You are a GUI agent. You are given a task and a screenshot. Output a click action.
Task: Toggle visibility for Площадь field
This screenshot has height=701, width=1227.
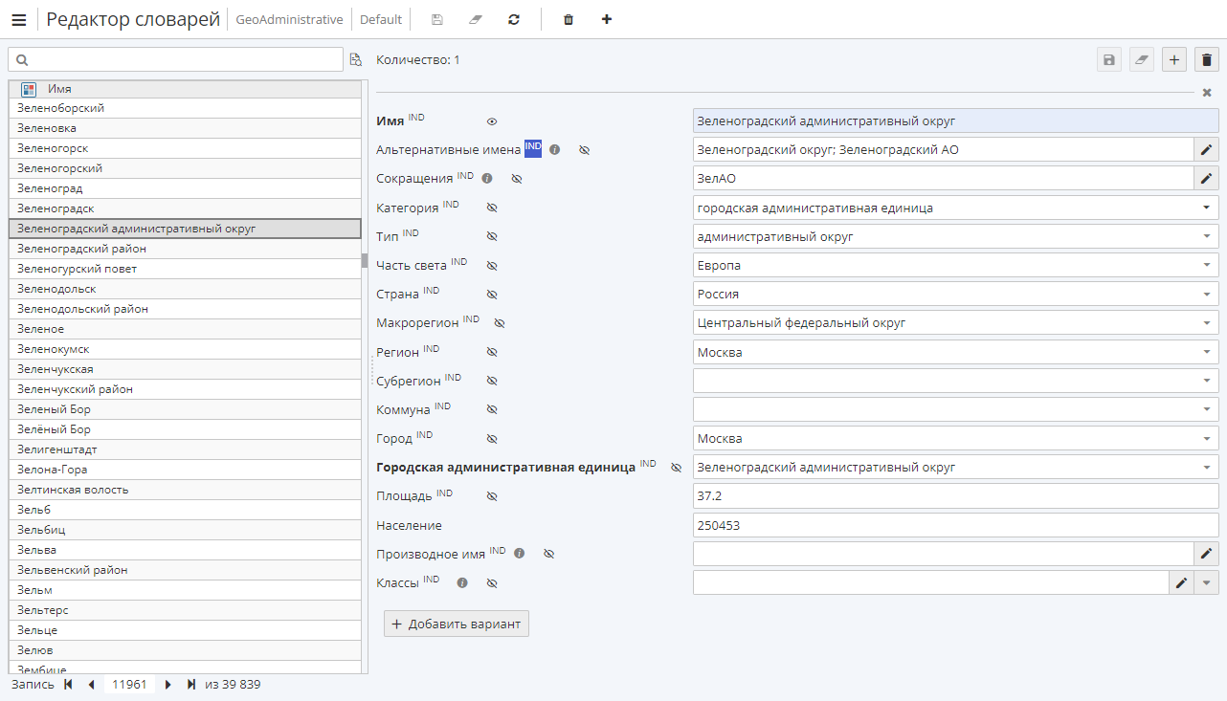coord(492,496)
